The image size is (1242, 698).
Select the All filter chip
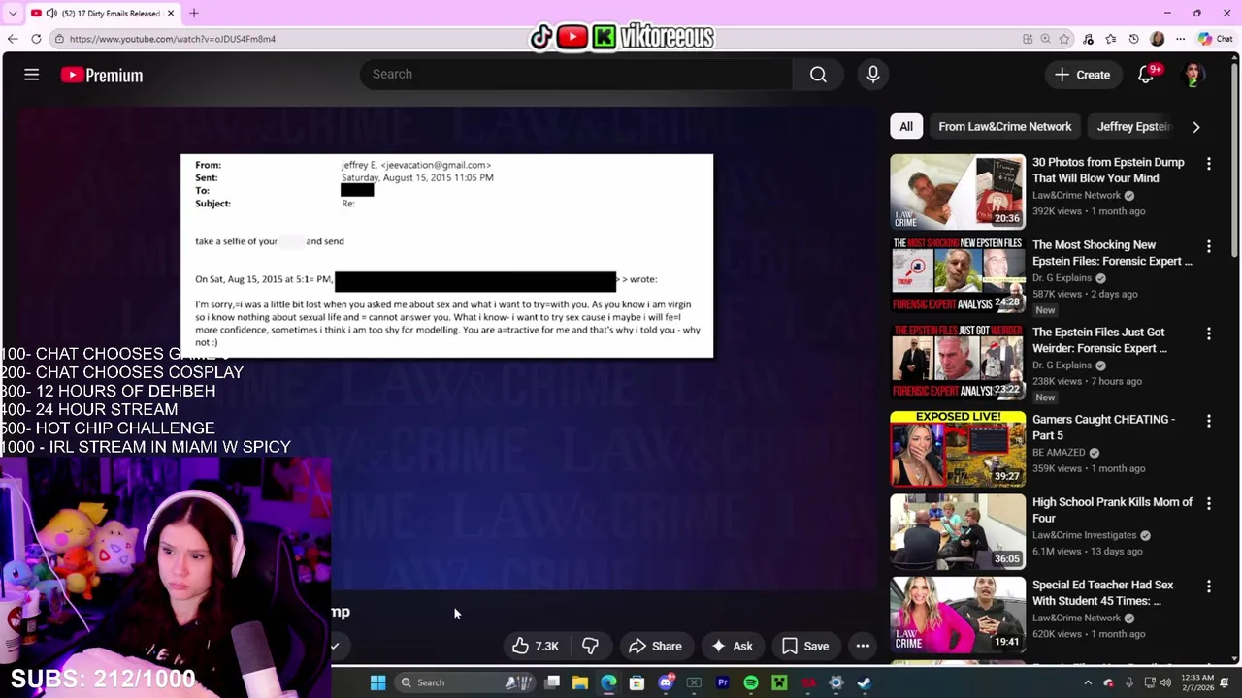[x=905, y=126]
